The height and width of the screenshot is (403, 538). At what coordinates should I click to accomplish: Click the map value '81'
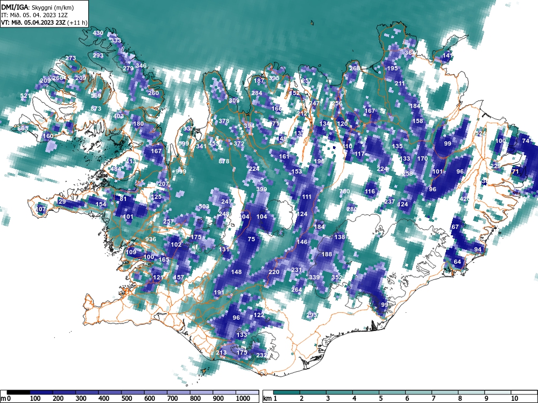tap(123, 199)
